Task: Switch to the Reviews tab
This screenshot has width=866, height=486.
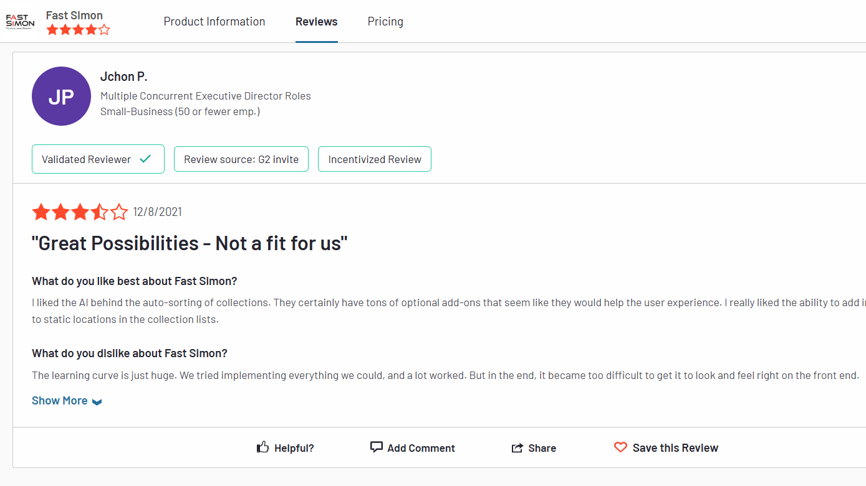Action: click(316, 22)
